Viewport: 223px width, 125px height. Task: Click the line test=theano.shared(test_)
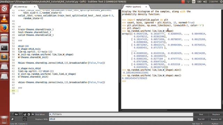tap(34, 32)
